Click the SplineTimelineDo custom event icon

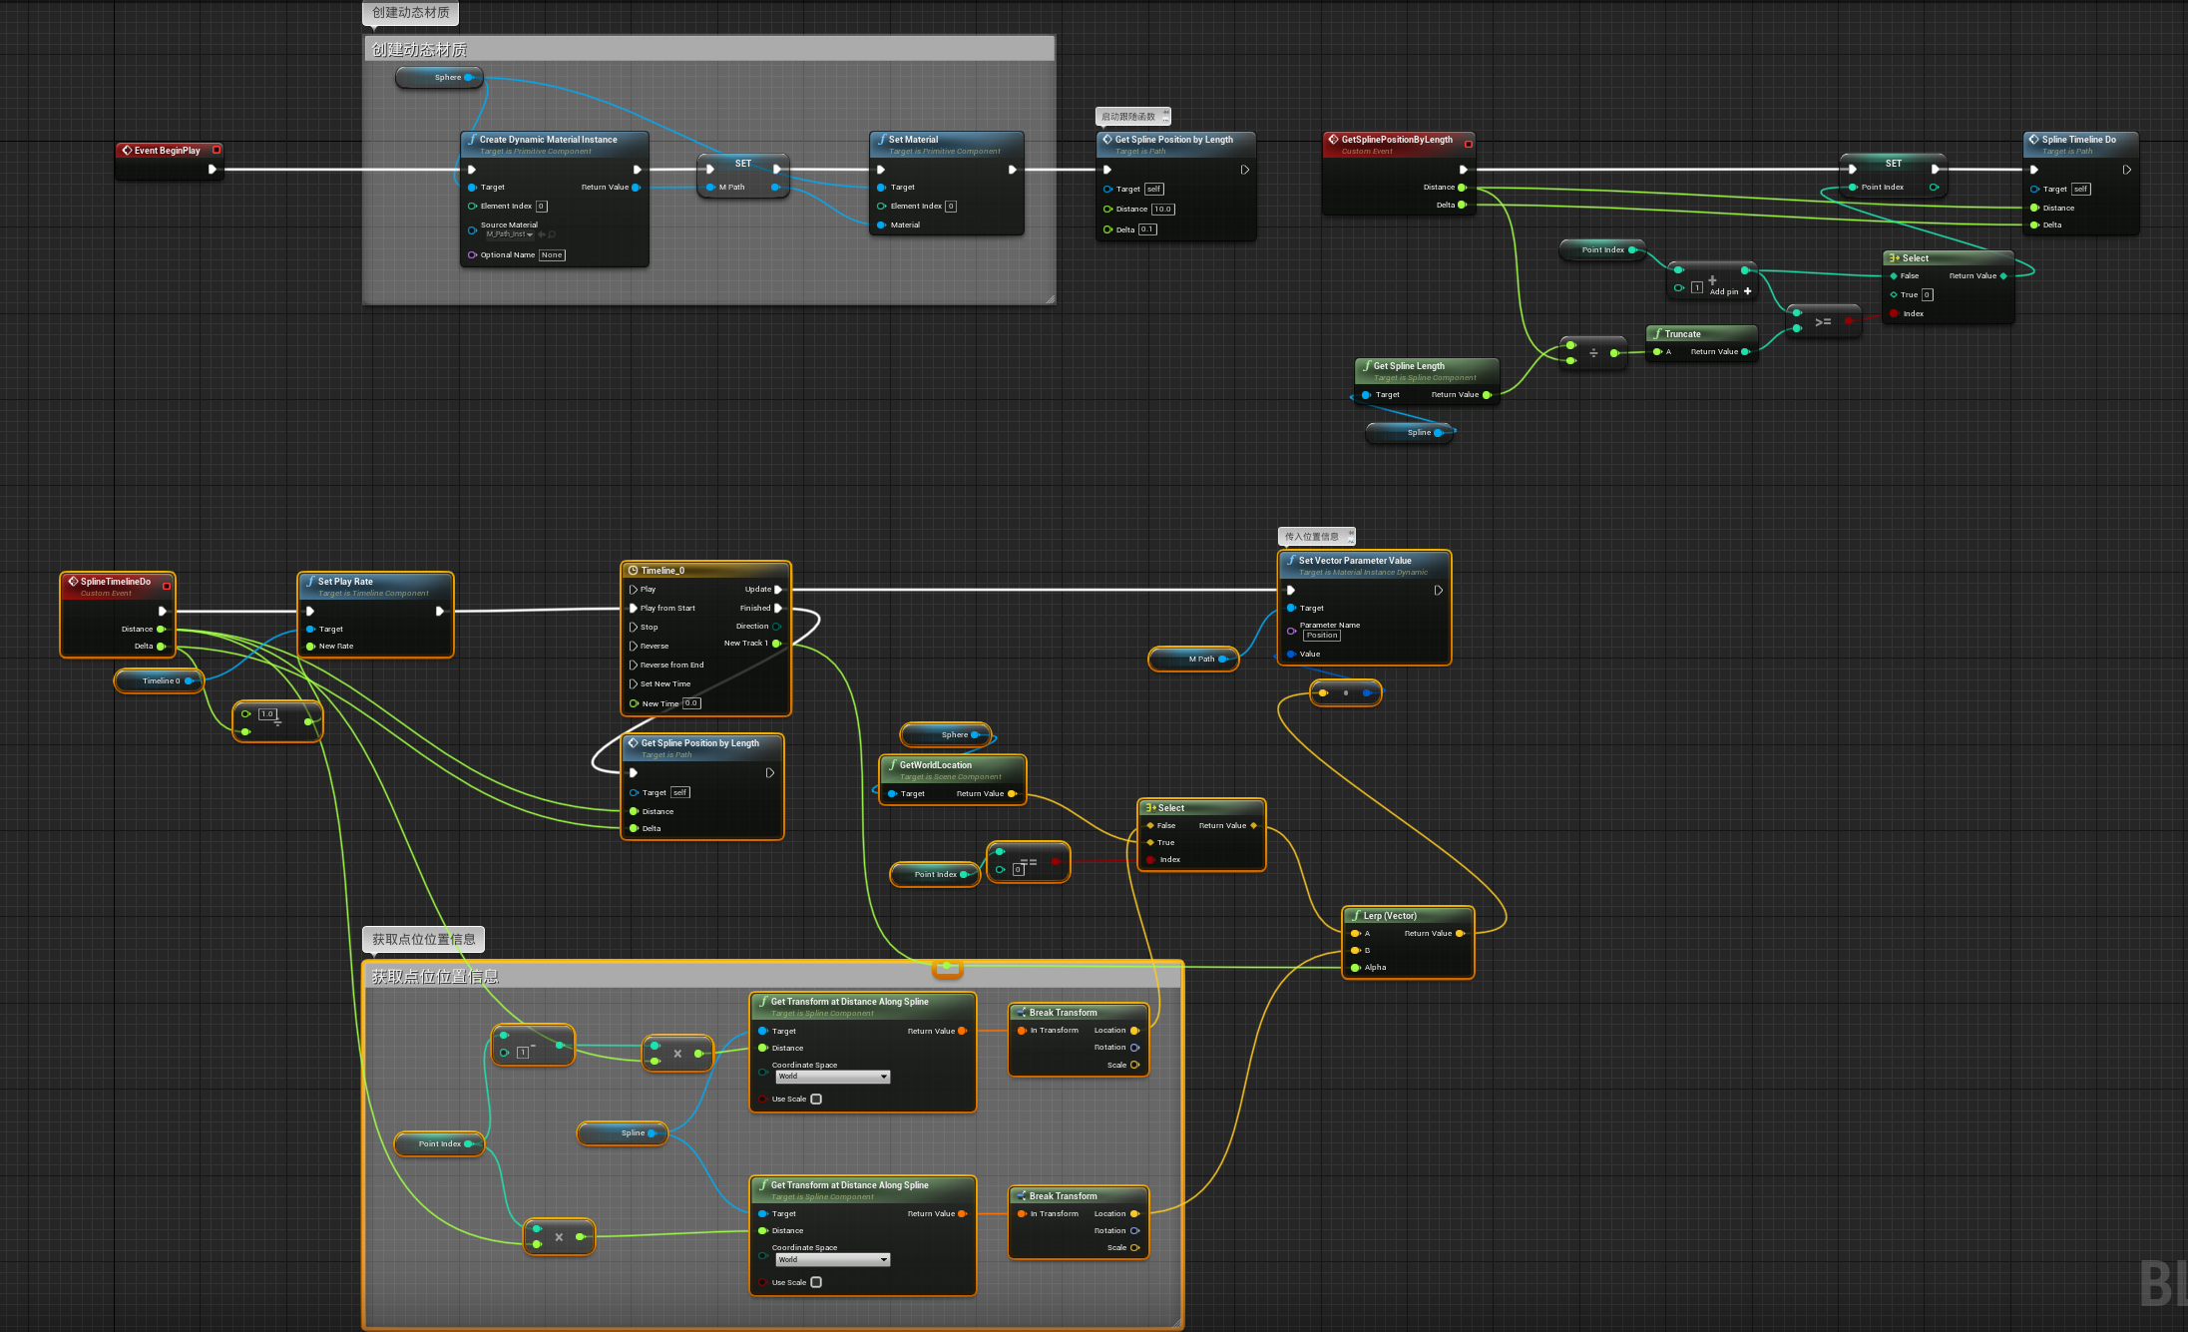(x=73, y=582)
